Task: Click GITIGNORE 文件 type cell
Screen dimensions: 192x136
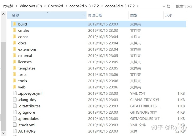Action: click(144, 112)
